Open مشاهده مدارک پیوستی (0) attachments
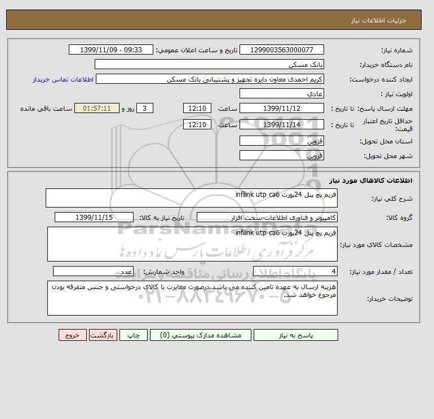This screenshot has width=434, height=419. [x=201, y=335]
